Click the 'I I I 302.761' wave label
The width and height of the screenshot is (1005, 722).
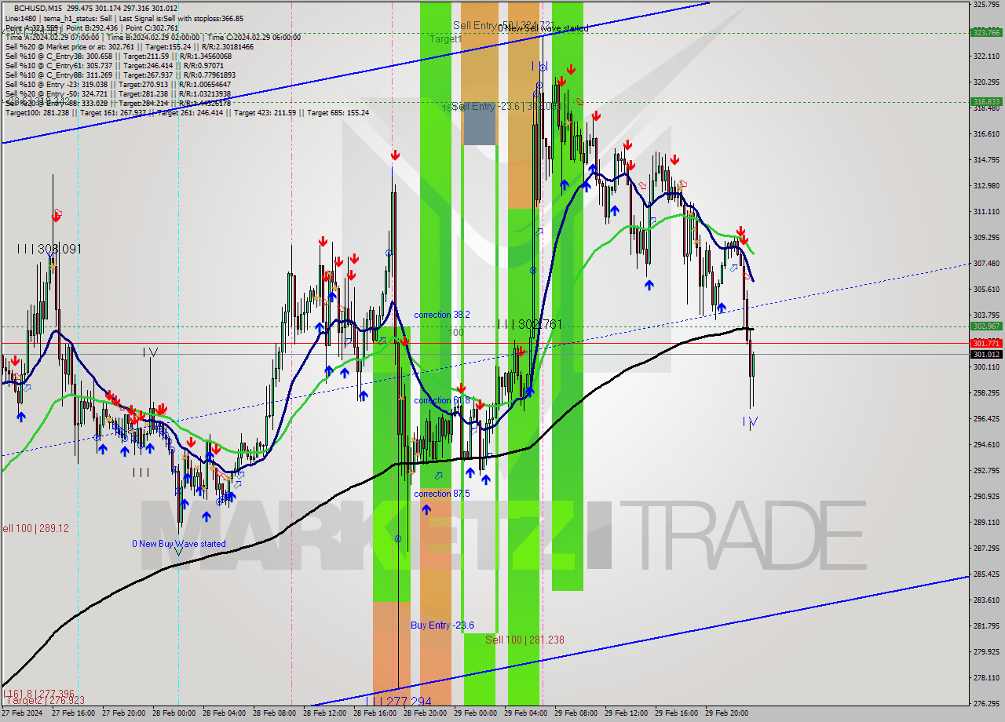coord(530,324)
